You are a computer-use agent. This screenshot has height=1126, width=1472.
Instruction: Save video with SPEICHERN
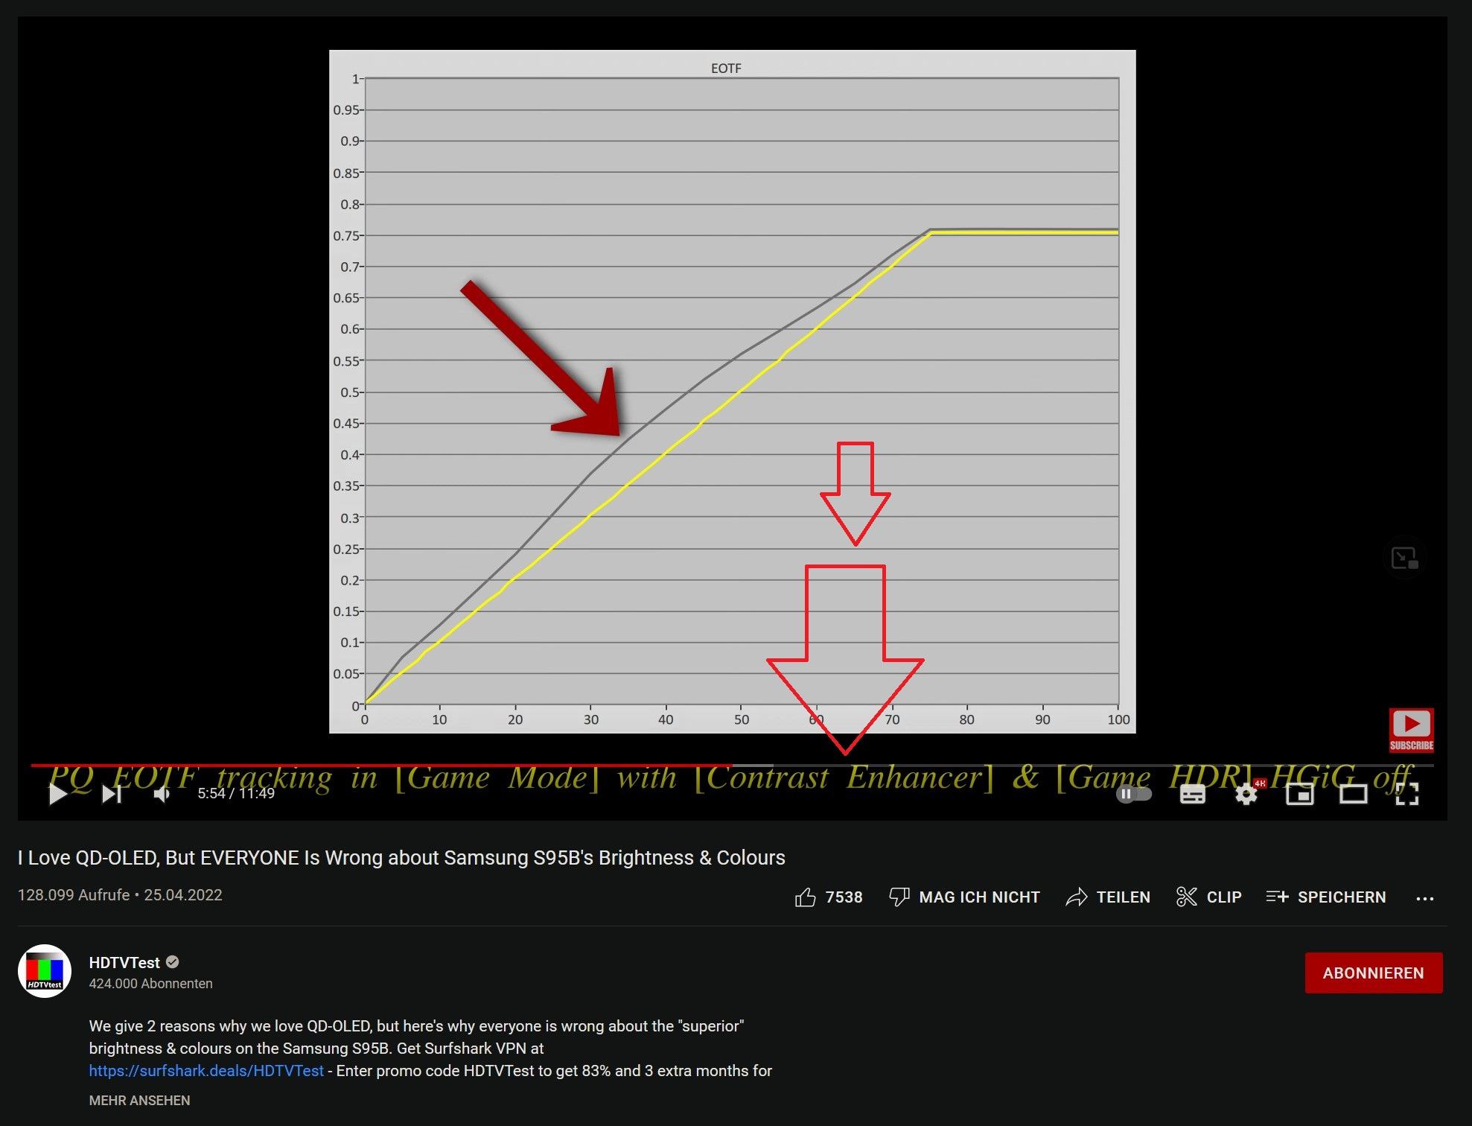click(1326, 897)
